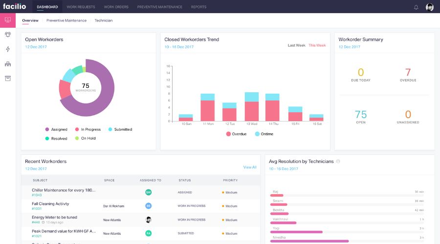
Task: Click the archive box sidebar icon
Action: click(8, 78)
